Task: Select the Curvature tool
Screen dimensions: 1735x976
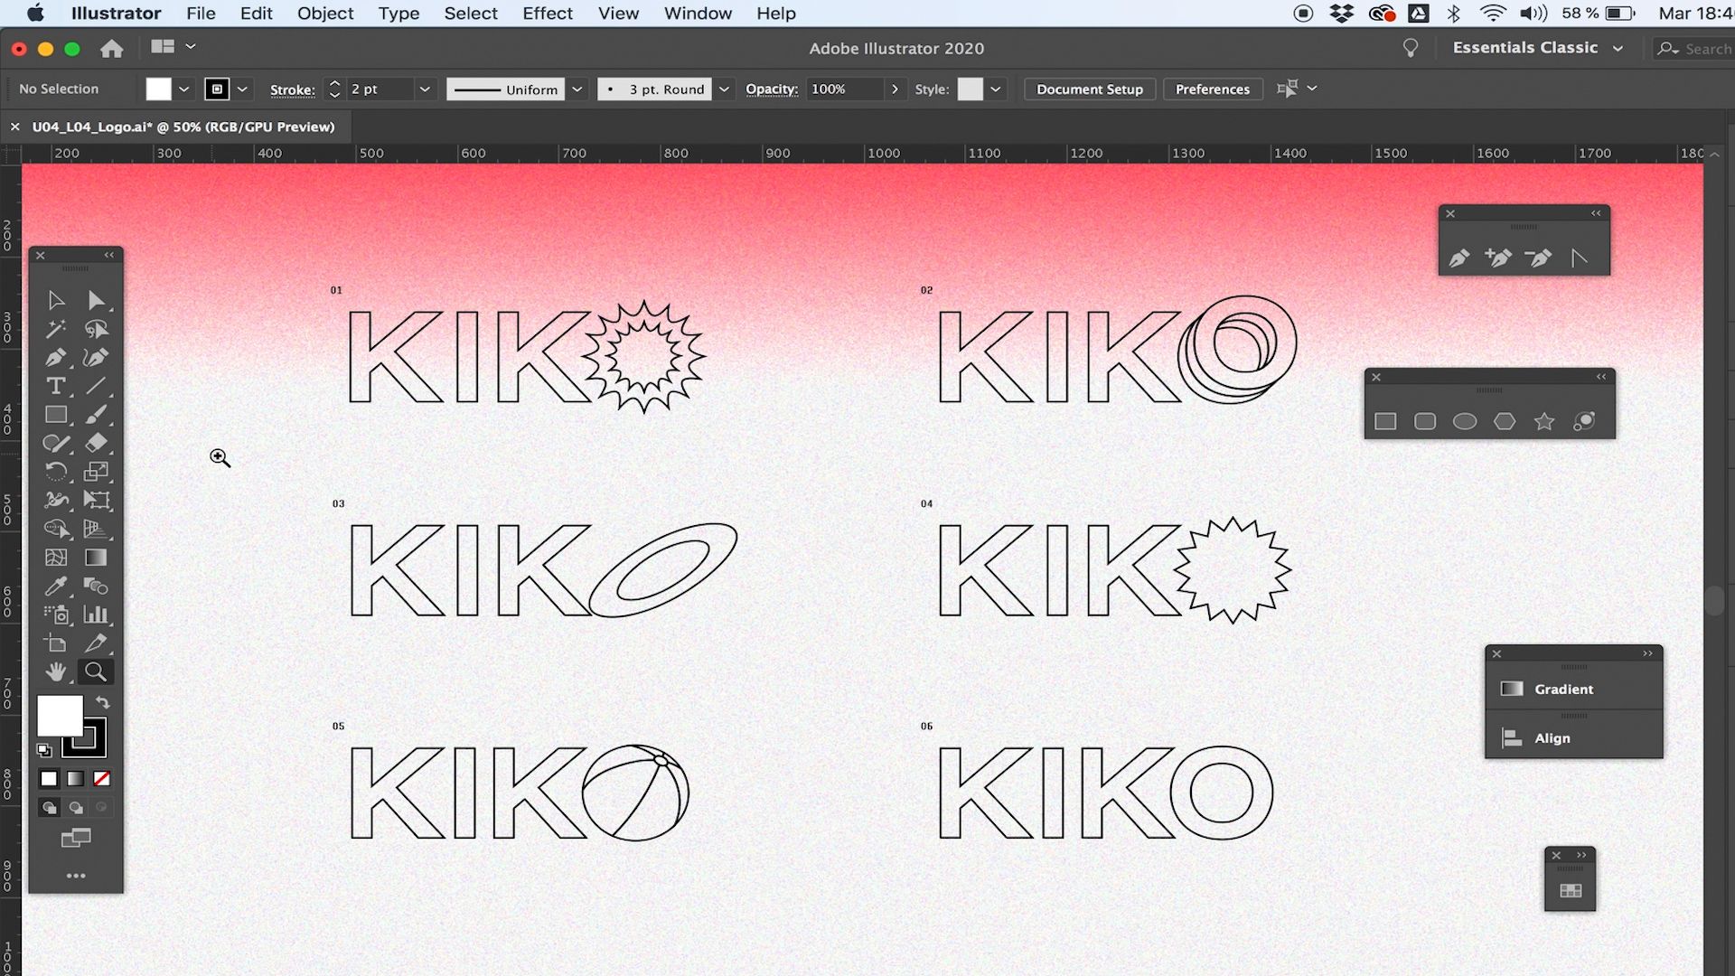Action: point(96,358)
